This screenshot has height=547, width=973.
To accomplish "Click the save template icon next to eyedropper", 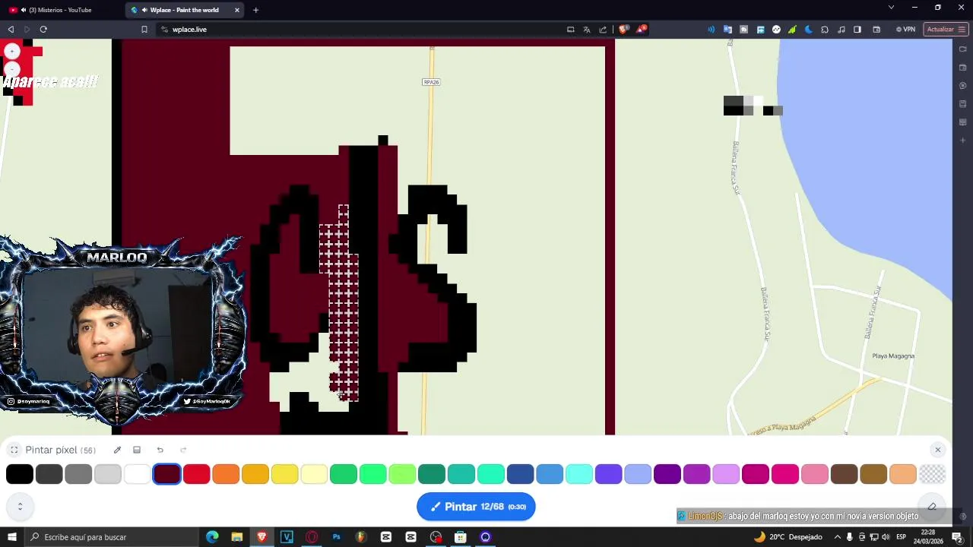I will click(137, 450).
